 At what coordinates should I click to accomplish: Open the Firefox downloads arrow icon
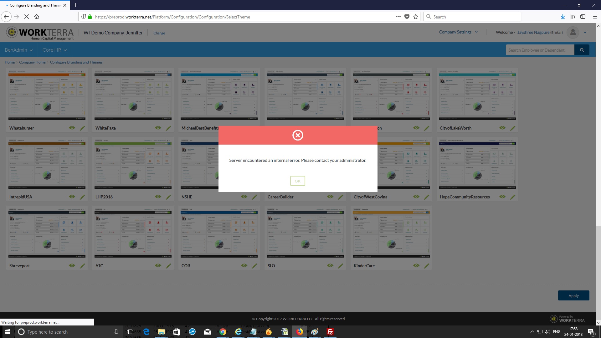click(x=562, y=17)
